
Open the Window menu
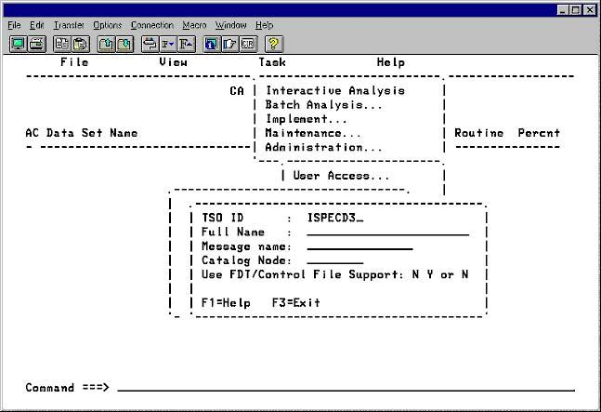[230, 25]
